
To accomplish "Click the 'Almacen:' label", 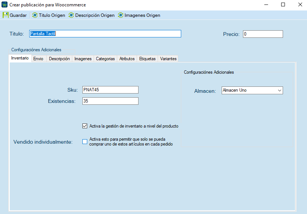I will 205,91.
